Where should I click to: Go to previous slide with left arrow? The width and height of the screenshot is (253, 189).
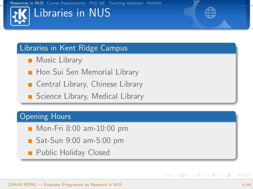click(x=164, y=175)
